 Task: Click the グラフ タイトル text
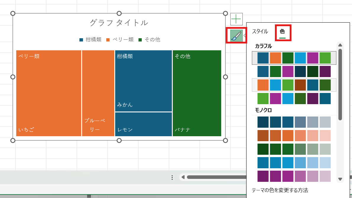[119, 23]
